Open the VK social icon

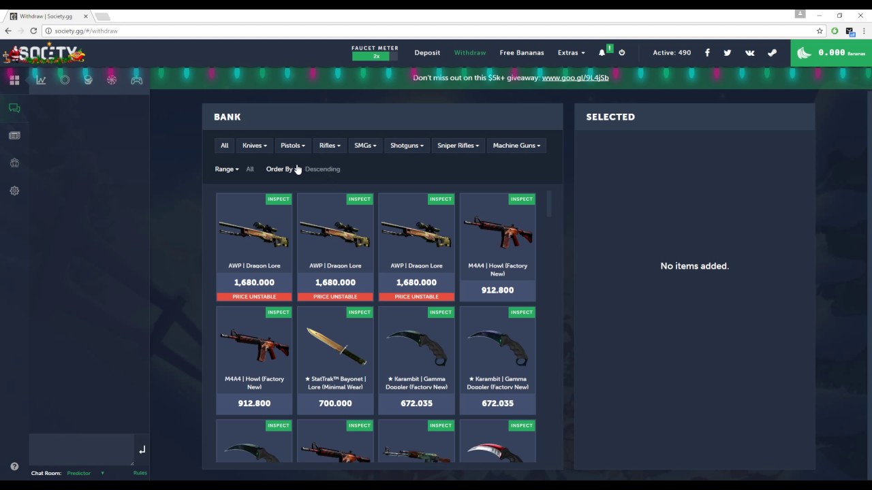749,52
